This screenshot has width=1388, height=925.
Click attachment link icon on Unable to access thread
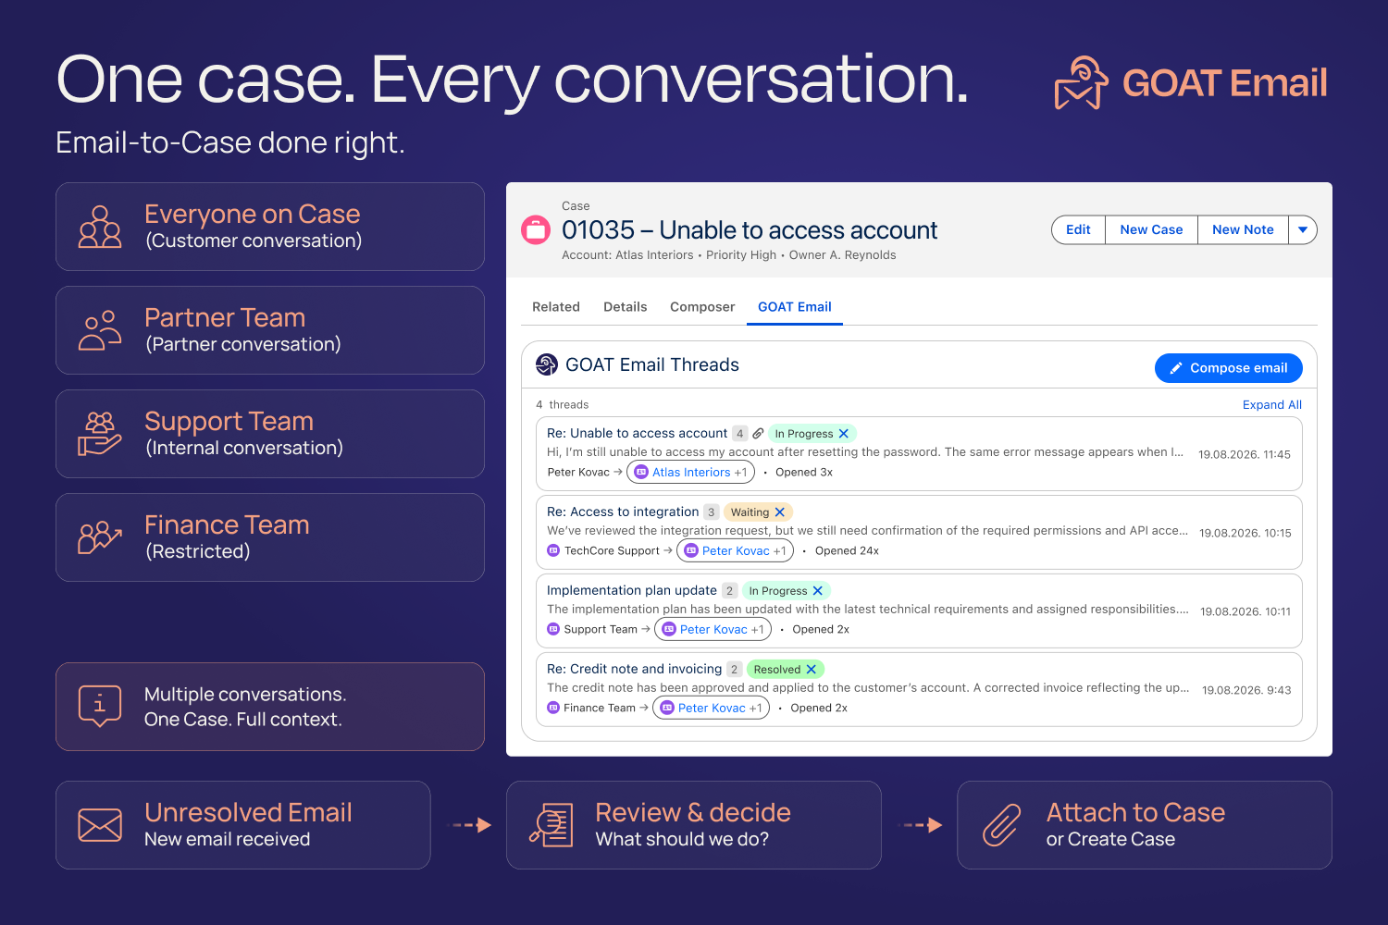[x=758, y=433]
